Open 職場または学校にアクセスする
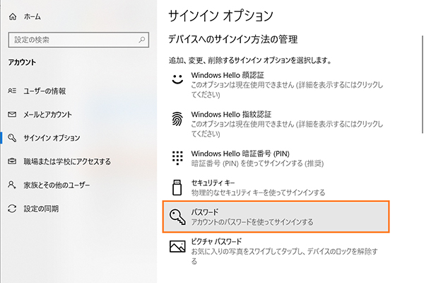 click(x=67, y=162)
